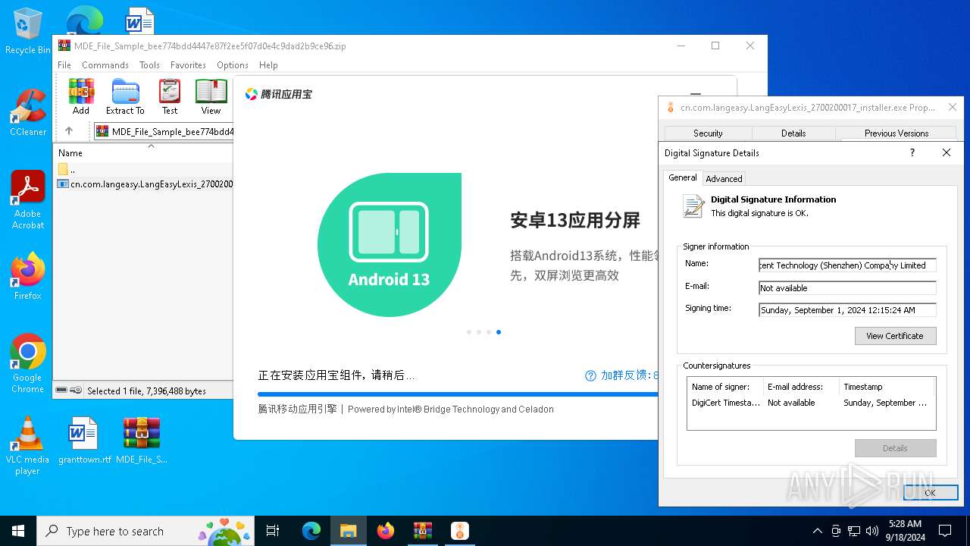
Task: Open File Explorer from the taskbar
Action: point(348,531)
